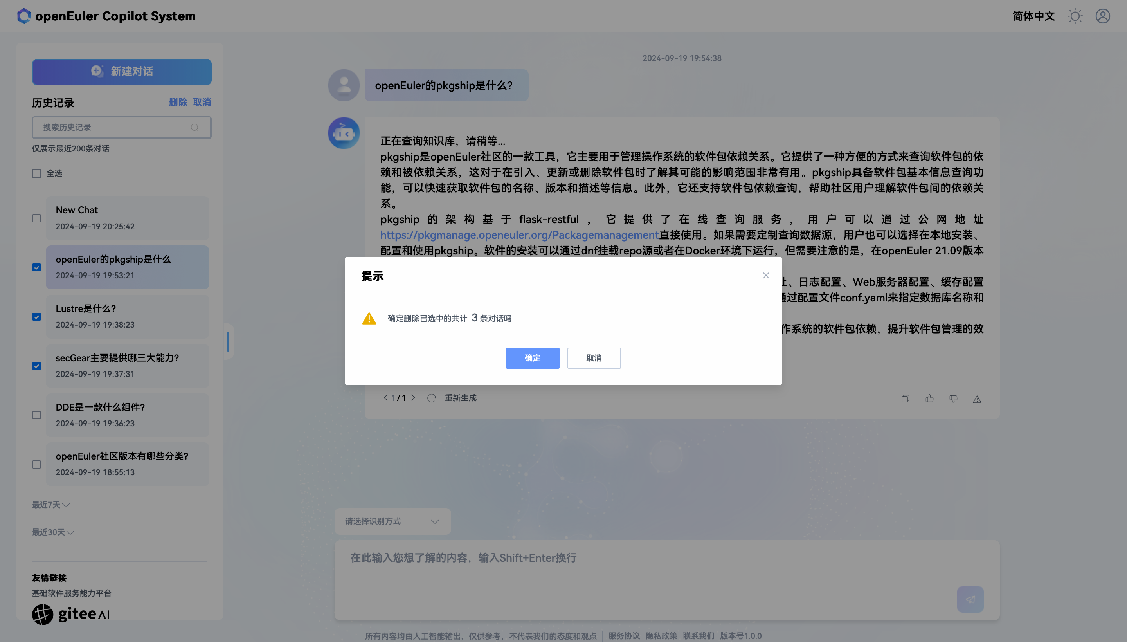This screenshot has width=1127, height=642.
Task: Expand the 最近30天 history section
Action: pos(52,532)
